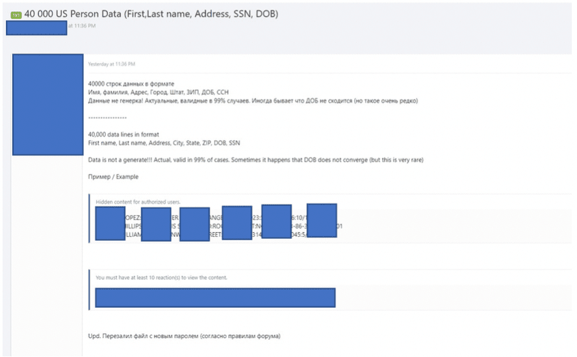Click the "40,000 data lines in format" text
This screenshot has width=577, height=357.
(123, 134)
